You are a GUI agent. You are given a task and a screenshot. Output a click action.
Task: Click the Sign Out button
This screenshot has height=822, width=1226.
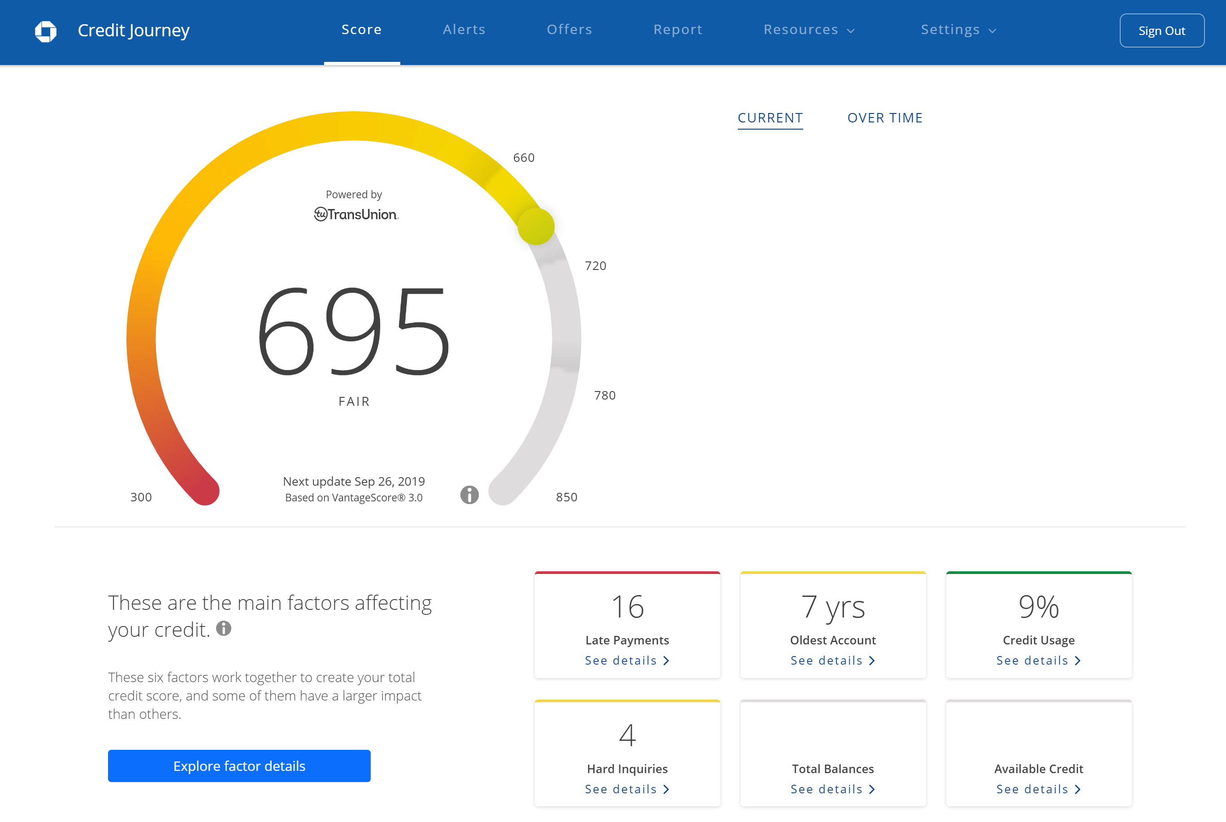1161,31
